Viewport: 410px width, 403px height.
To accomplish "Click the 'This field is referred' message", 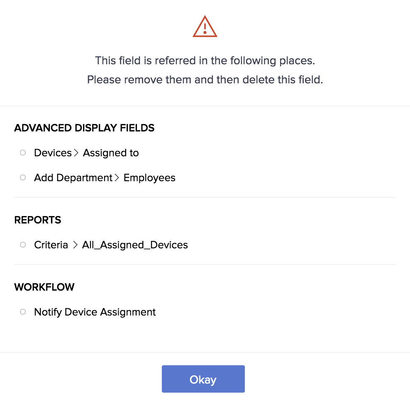I will (x=205, y=61).
